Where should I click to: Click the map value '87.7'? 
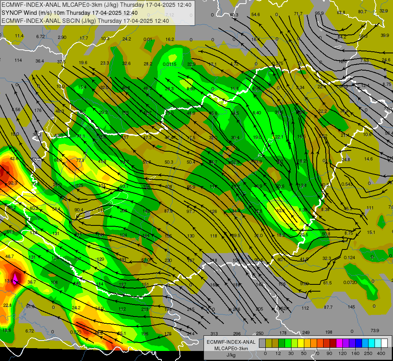328,307
